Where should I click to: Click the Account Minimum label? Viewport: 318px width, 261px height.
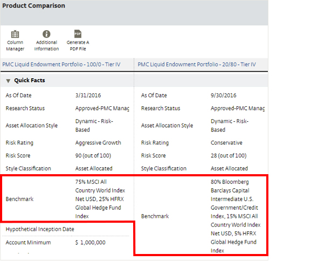coord(28,243)
